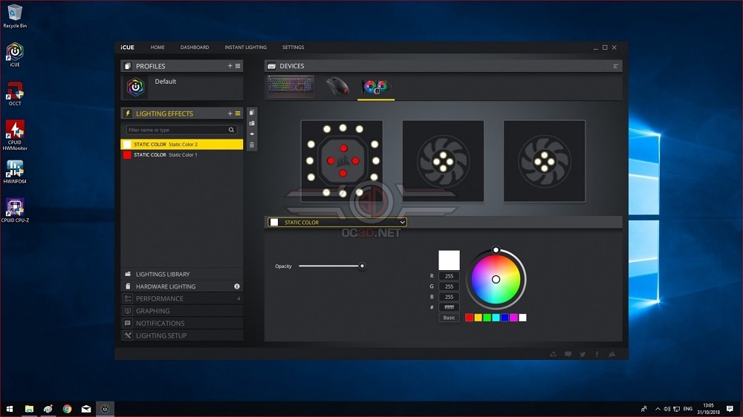The width and height of the screenshot is (743, 417).
Task: Open the STATIC COLOR effect type dropdown
Action: 337,222
